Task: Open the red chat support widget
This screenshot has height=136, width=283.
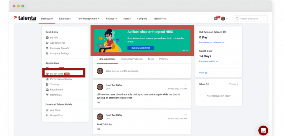Action: (x=263, y=130)
